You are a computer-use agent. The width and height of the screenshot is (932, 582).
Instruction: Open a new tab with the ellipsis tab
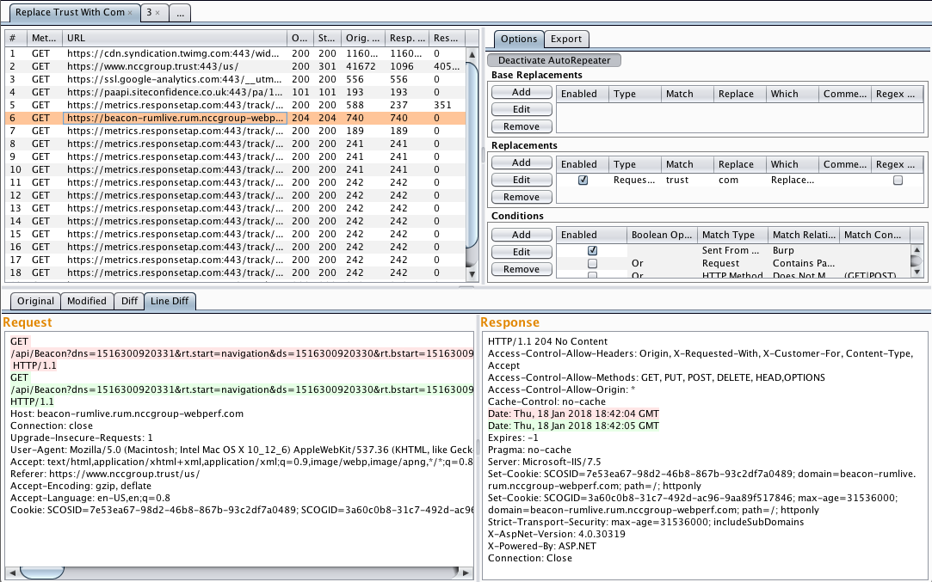[180, 13]
